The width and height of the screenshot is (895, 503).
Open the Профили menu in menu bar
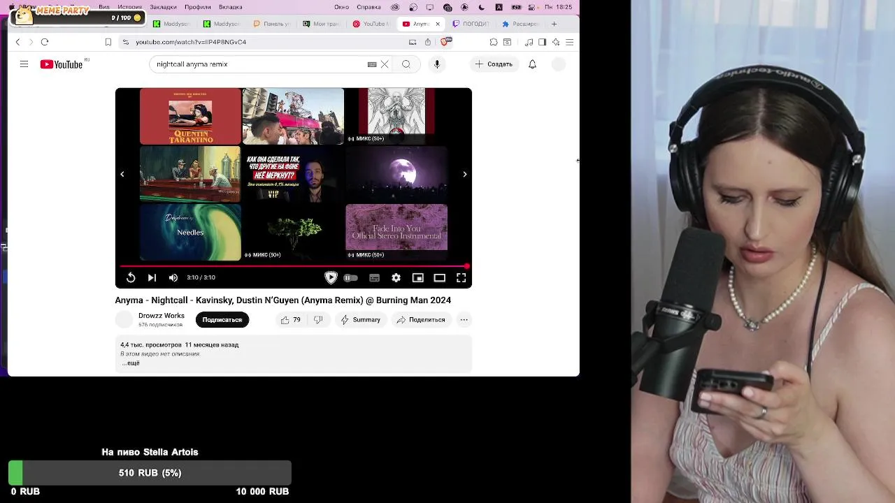(x=198, y=7)
